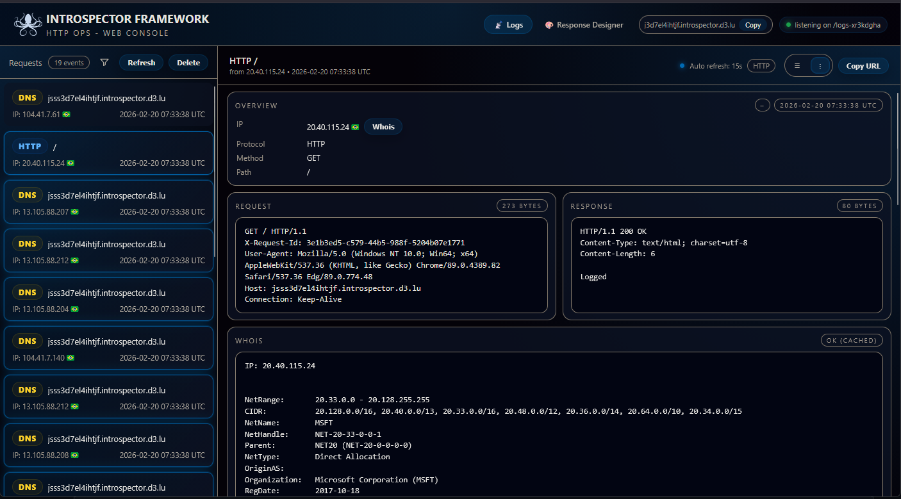Click the listening on /logs-xr3kdgha indicator
The image size is (901, 499).
[x=833, y=25]
